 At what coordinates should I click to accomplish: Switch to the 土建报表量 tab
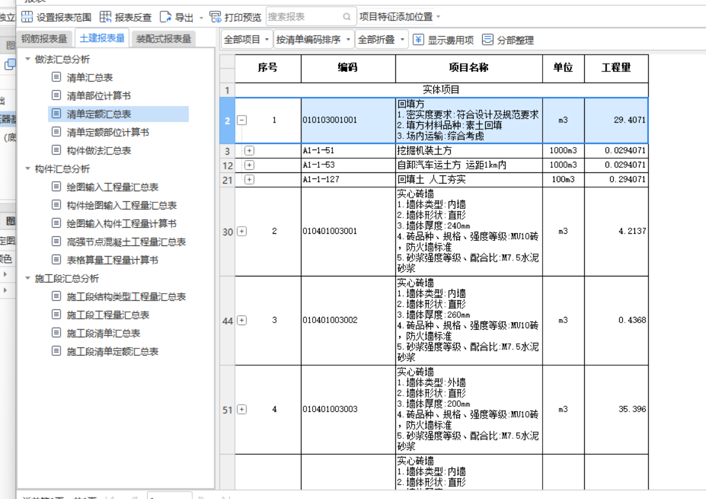pos(102,38)
